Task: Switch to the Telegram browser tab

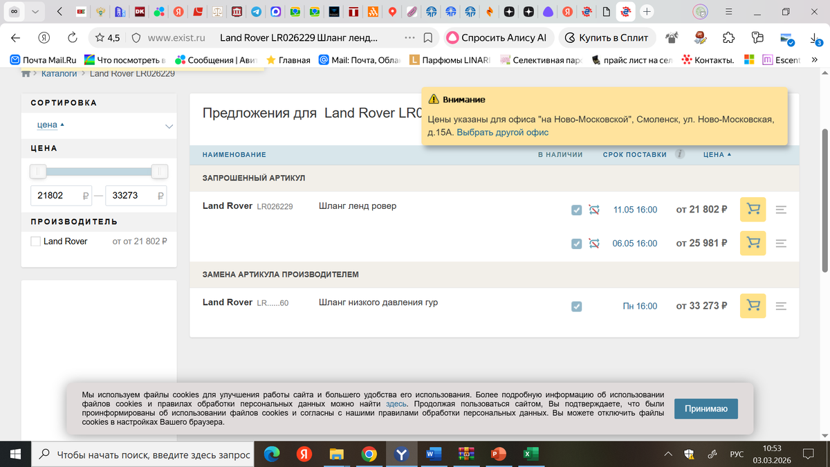Action: coord(257,12)
